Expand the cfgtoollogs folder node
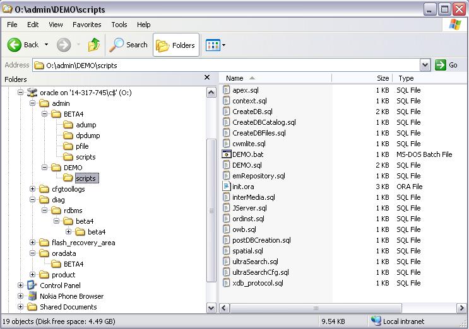This screenshot has height=329, width=469. click(x=33, y=189)
